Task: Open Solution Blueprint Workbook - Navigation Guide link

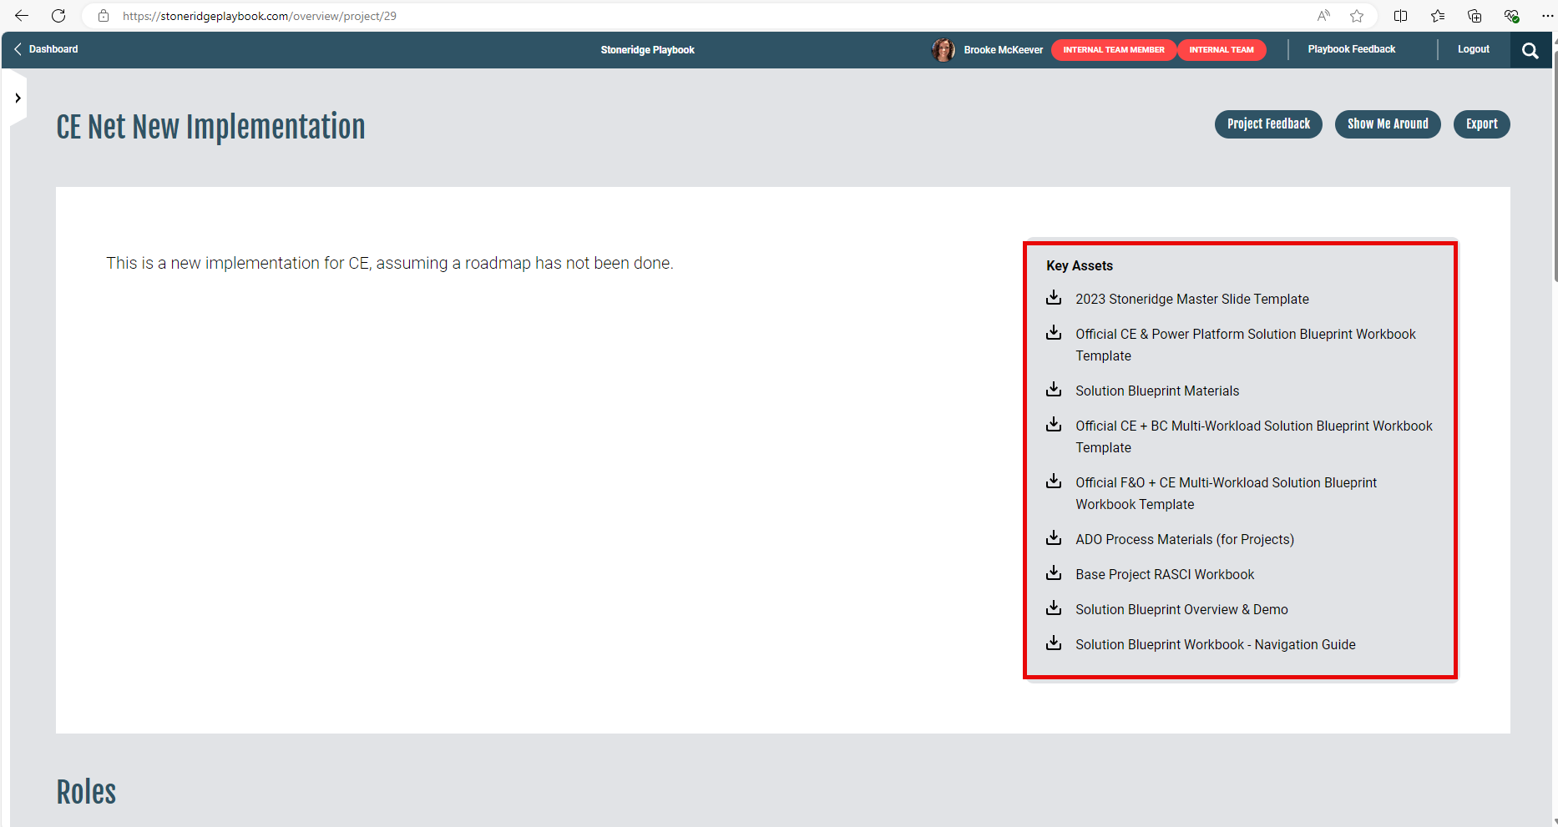Action: coord(1216,644)
